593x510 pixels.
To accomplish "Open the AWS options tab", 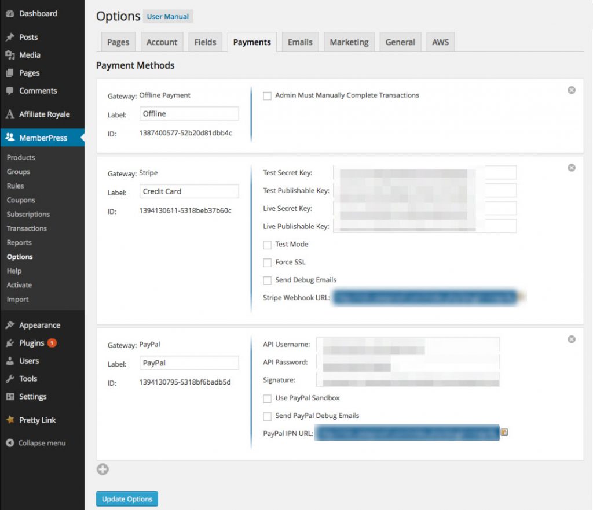I will pos(440,42).
